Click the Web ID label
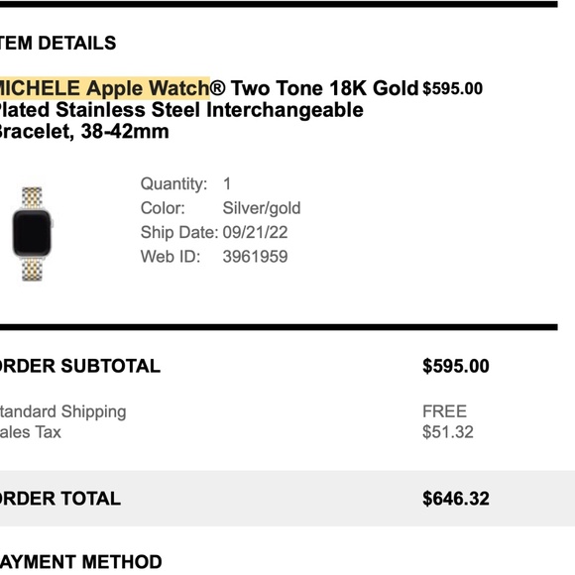 pos(171,257)
